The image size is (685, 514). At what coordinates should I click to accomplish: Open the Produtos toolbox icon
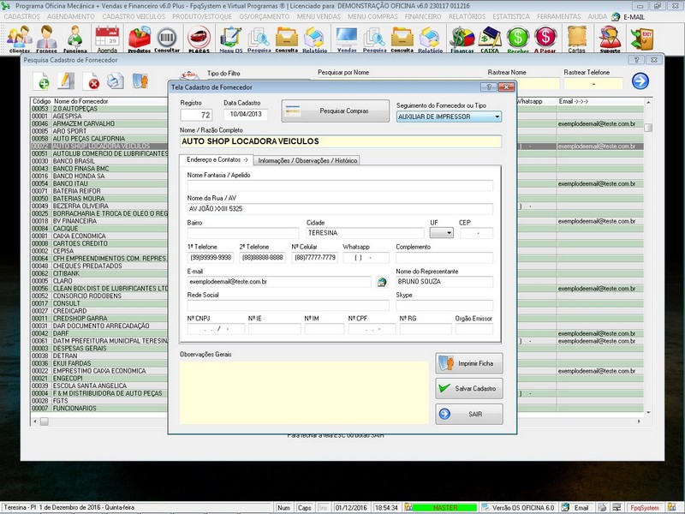(139, 38)
